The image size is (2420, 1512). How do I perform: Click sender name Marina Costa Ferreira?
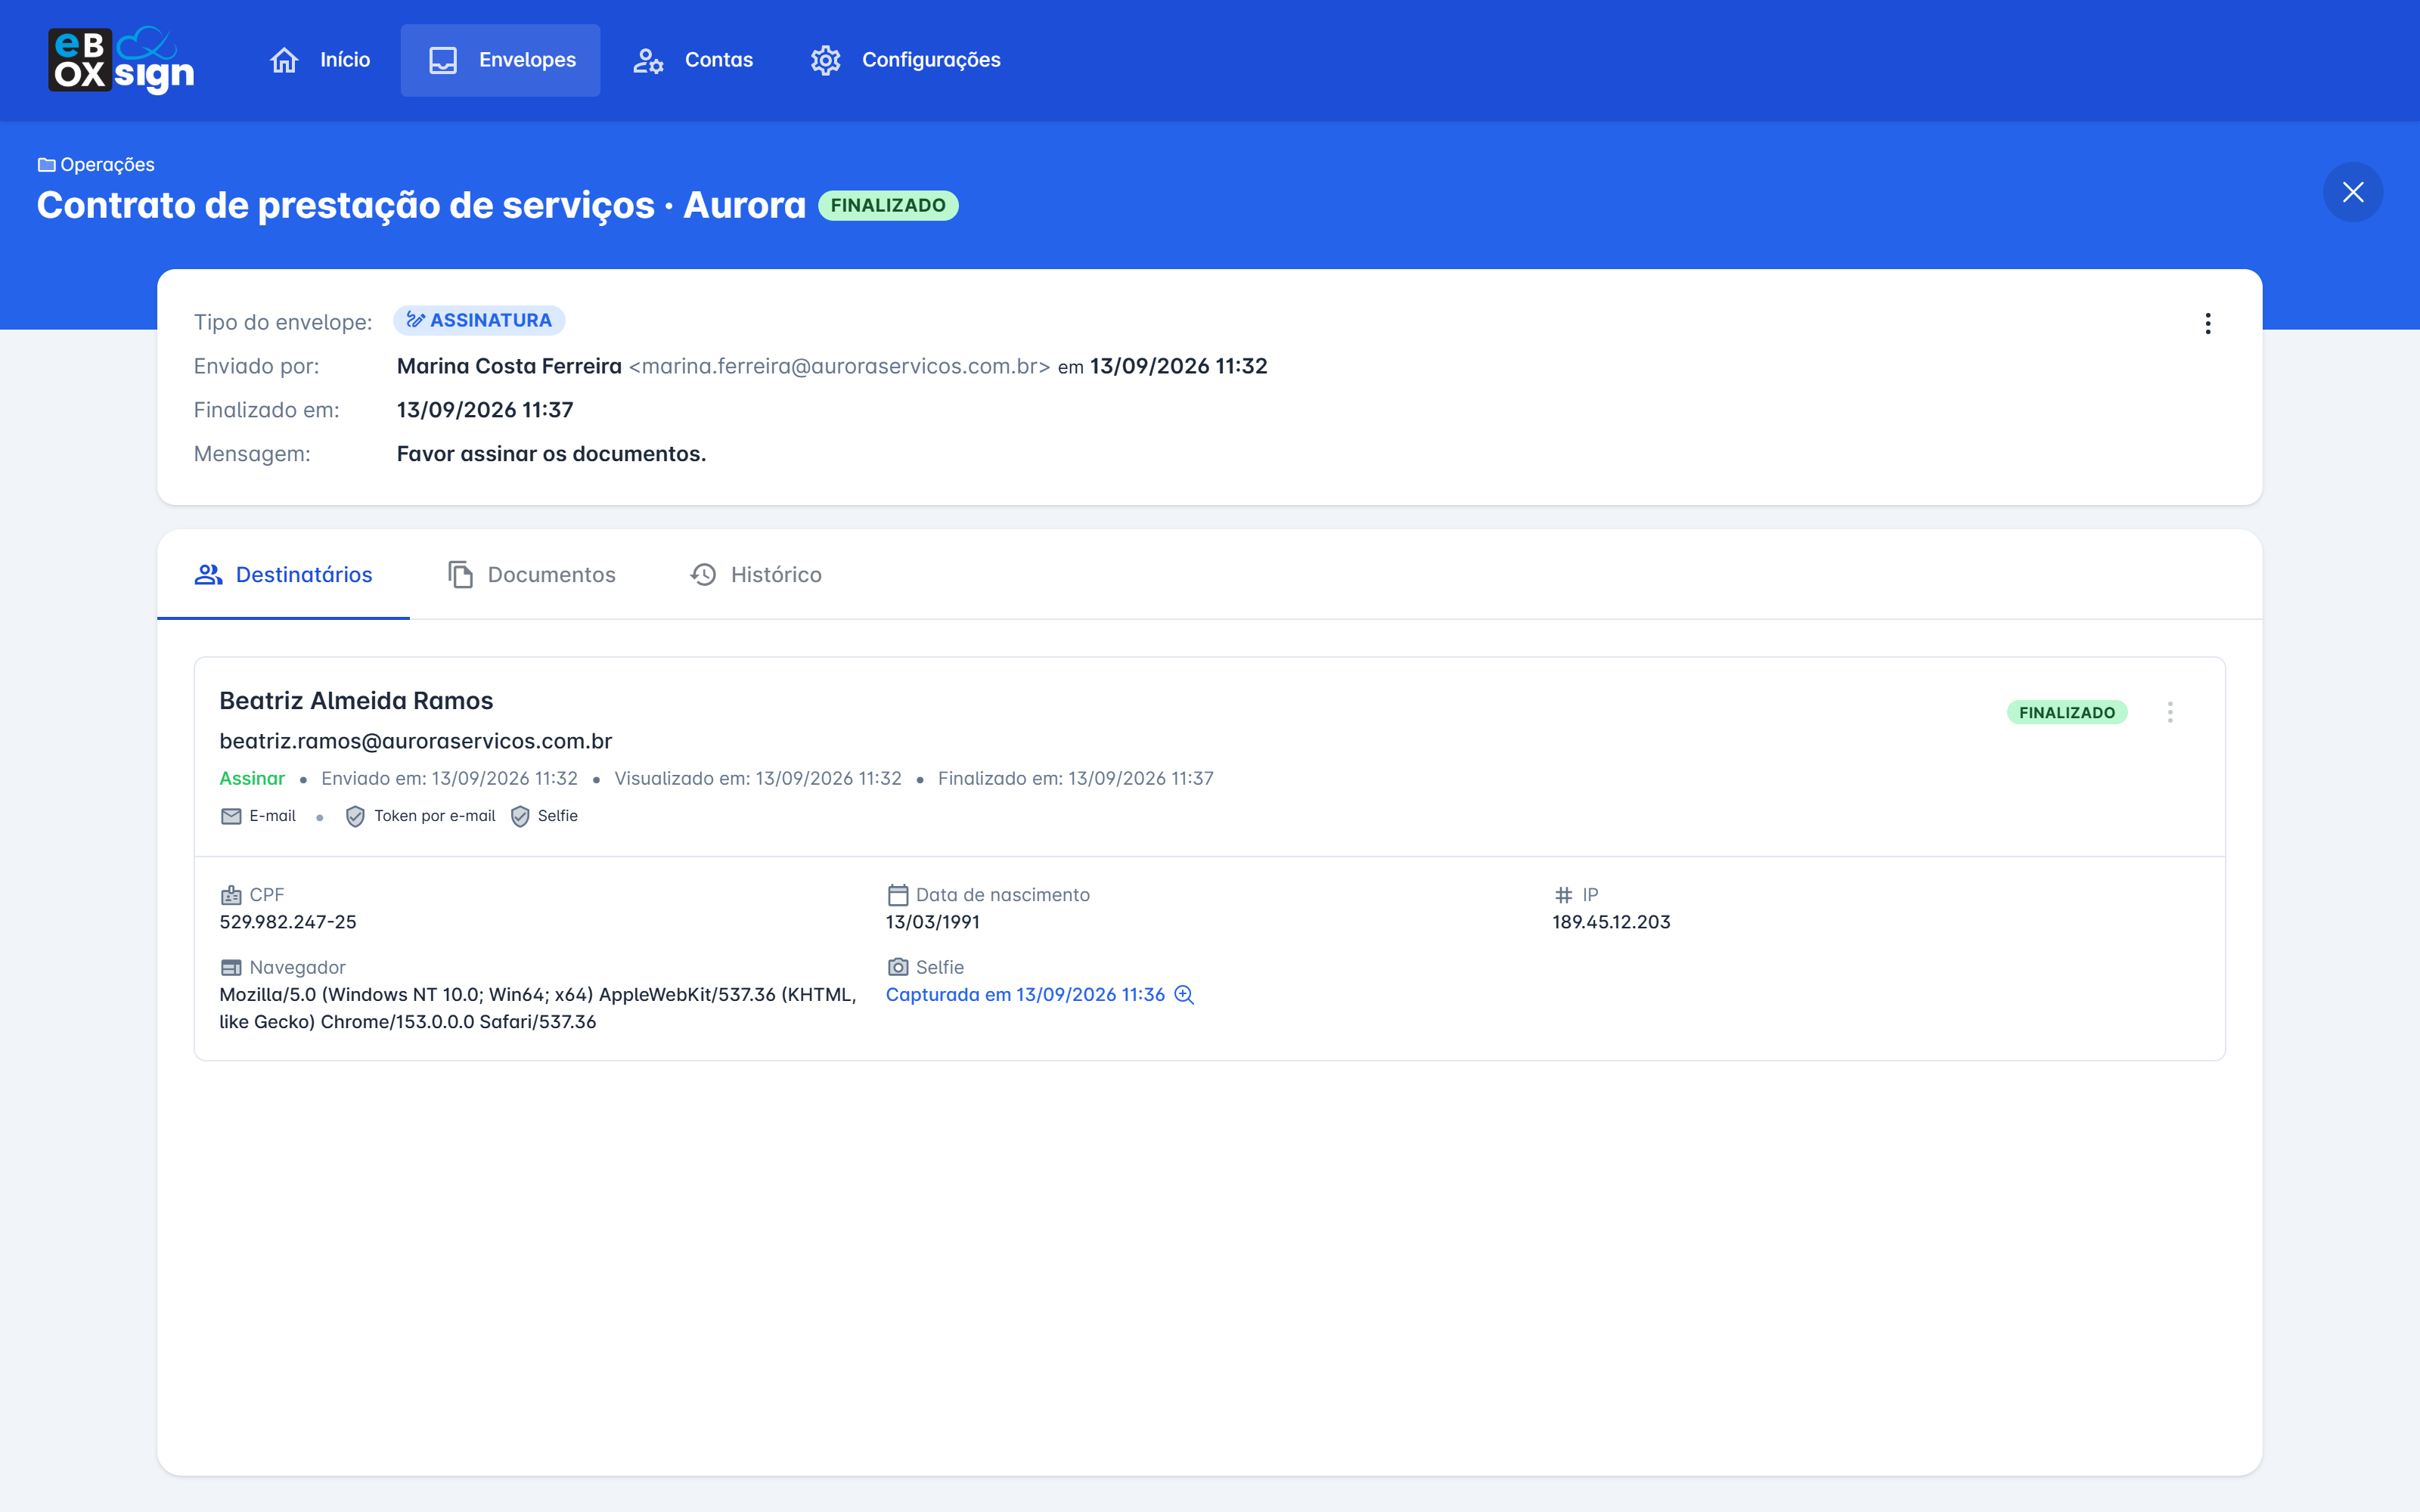point(509,366)
